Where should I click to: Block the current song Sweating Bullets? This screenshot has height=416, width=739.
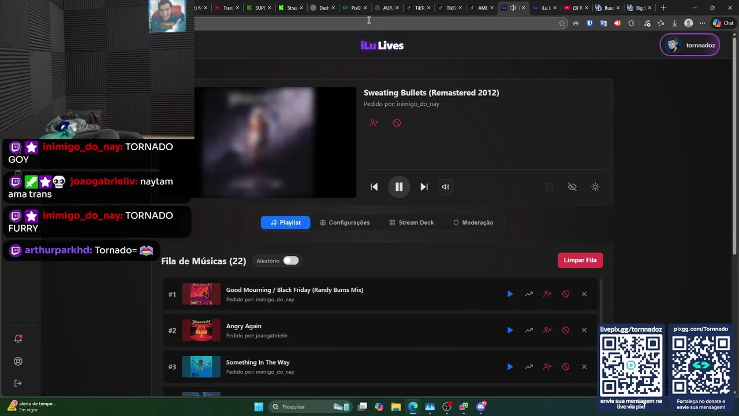(397, 123)
